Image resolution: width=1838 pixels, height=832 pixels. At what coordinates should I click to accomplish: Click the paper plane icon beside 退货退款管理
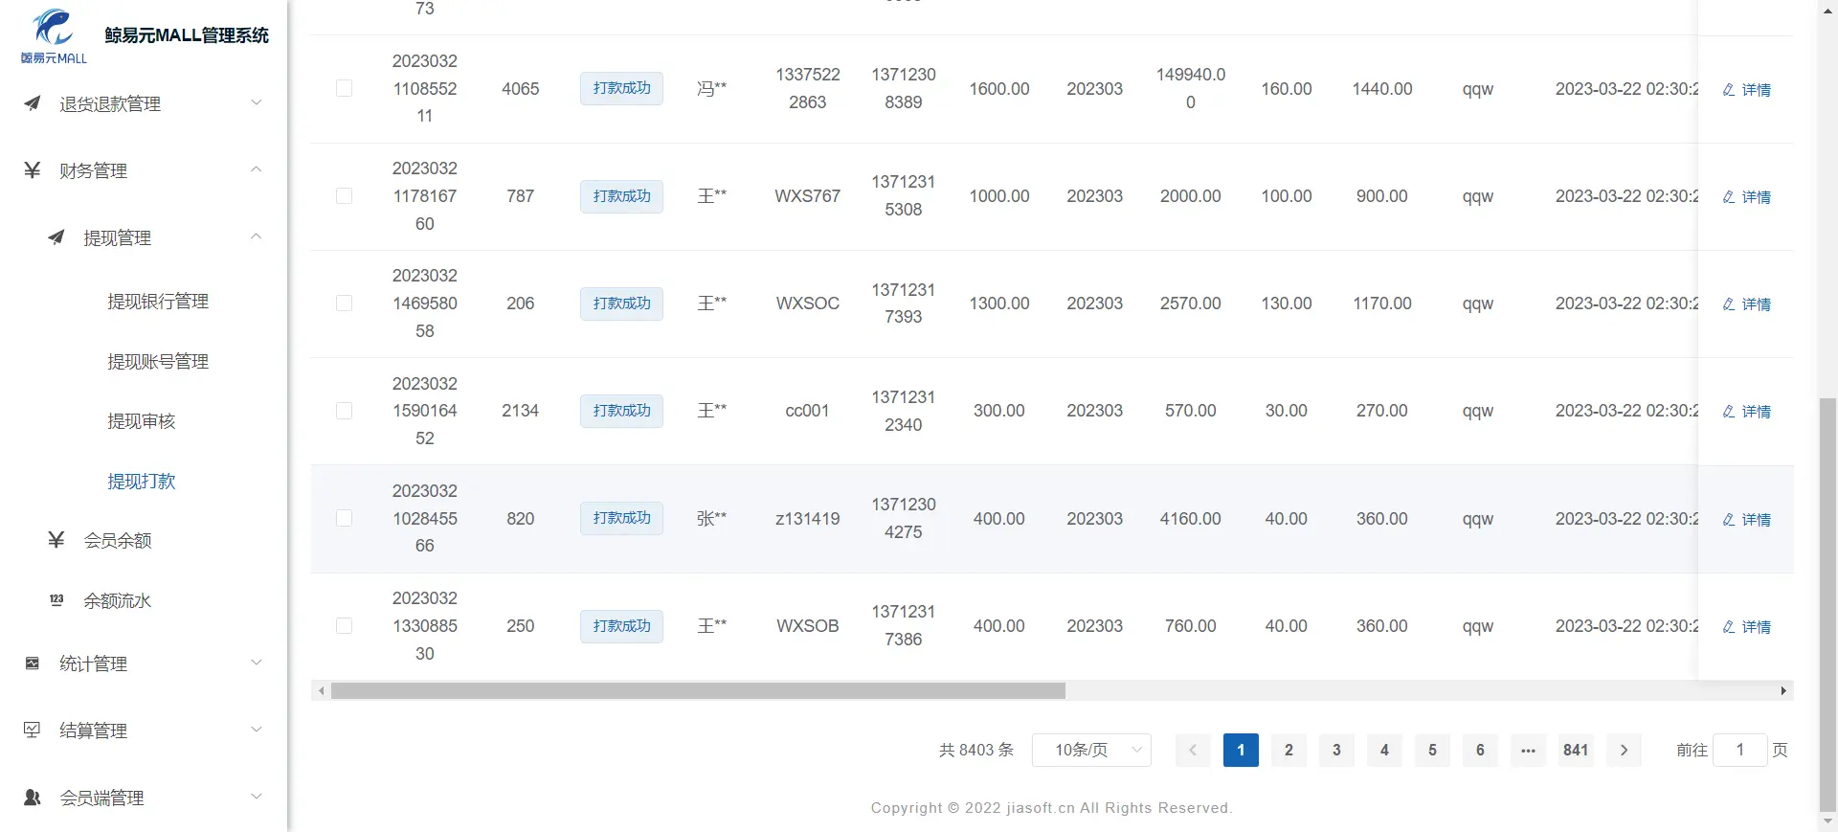[x=32, y=102]
